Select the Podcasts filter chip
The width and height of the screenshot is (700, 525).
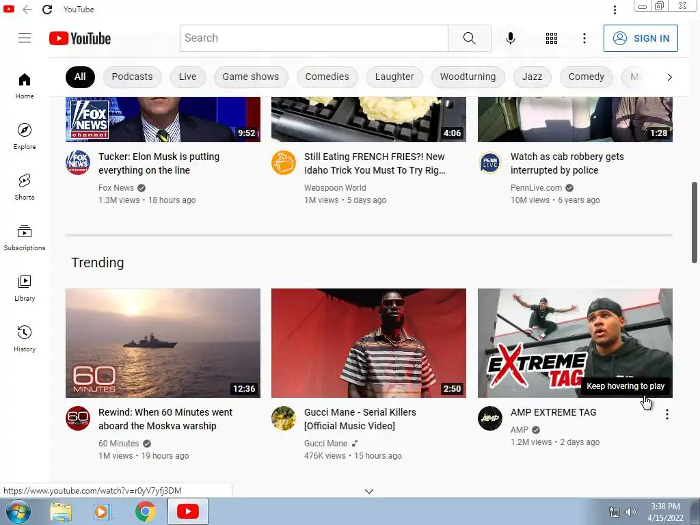point(132,77)
